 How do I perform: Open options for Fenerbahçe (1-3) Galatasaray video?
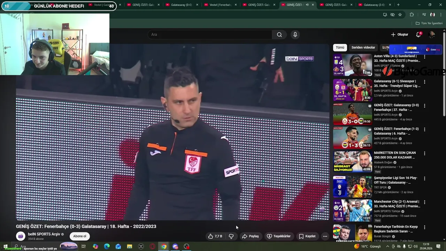[x=424, y=129]
